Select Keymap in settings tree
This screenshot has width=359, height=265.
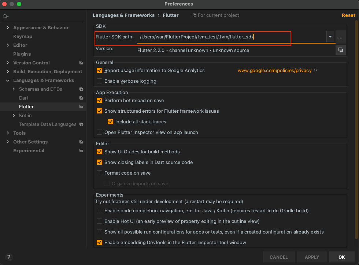click(x=23, y=36)
